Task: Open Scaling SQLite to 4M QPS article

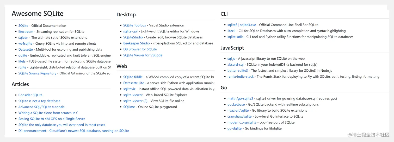Action: click(x=52, y=119)
